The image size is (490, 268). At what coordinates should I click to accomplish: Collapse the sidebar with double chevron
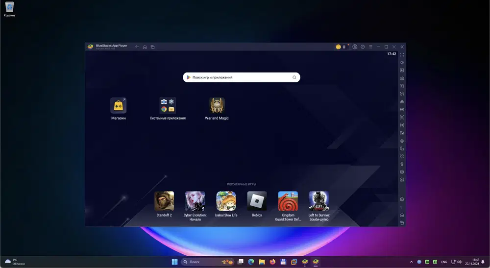coord(402,47)
